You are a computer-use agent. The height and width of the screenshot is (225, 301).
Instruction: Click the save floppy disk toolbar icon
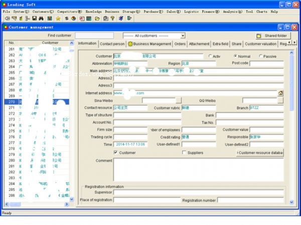coord(34,18)
